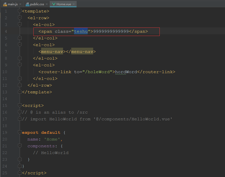
Task: Fold the el-row element on line 2
Action: 20,18
